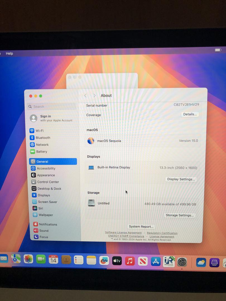
Task: Launch Contacts from the Dock
Action: [66, 260]
